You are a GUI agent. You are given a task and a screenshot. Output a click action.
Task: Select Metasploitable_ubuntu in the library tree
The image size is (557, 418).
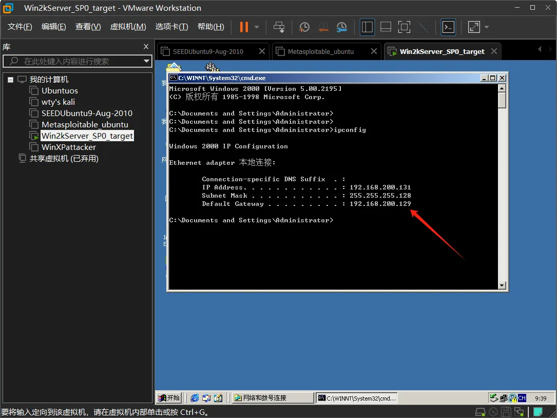tap(85, 125)
